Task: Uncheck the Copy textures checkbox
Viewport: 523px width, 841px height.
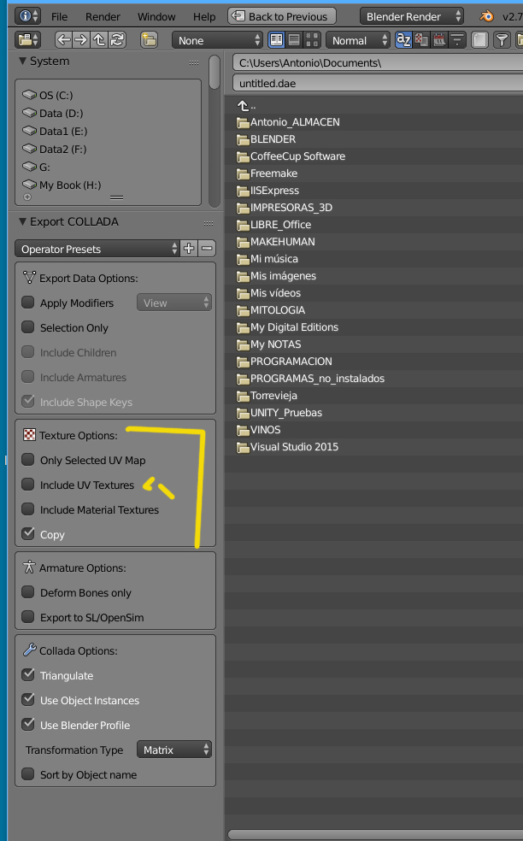Action: [x=28, y=533]
